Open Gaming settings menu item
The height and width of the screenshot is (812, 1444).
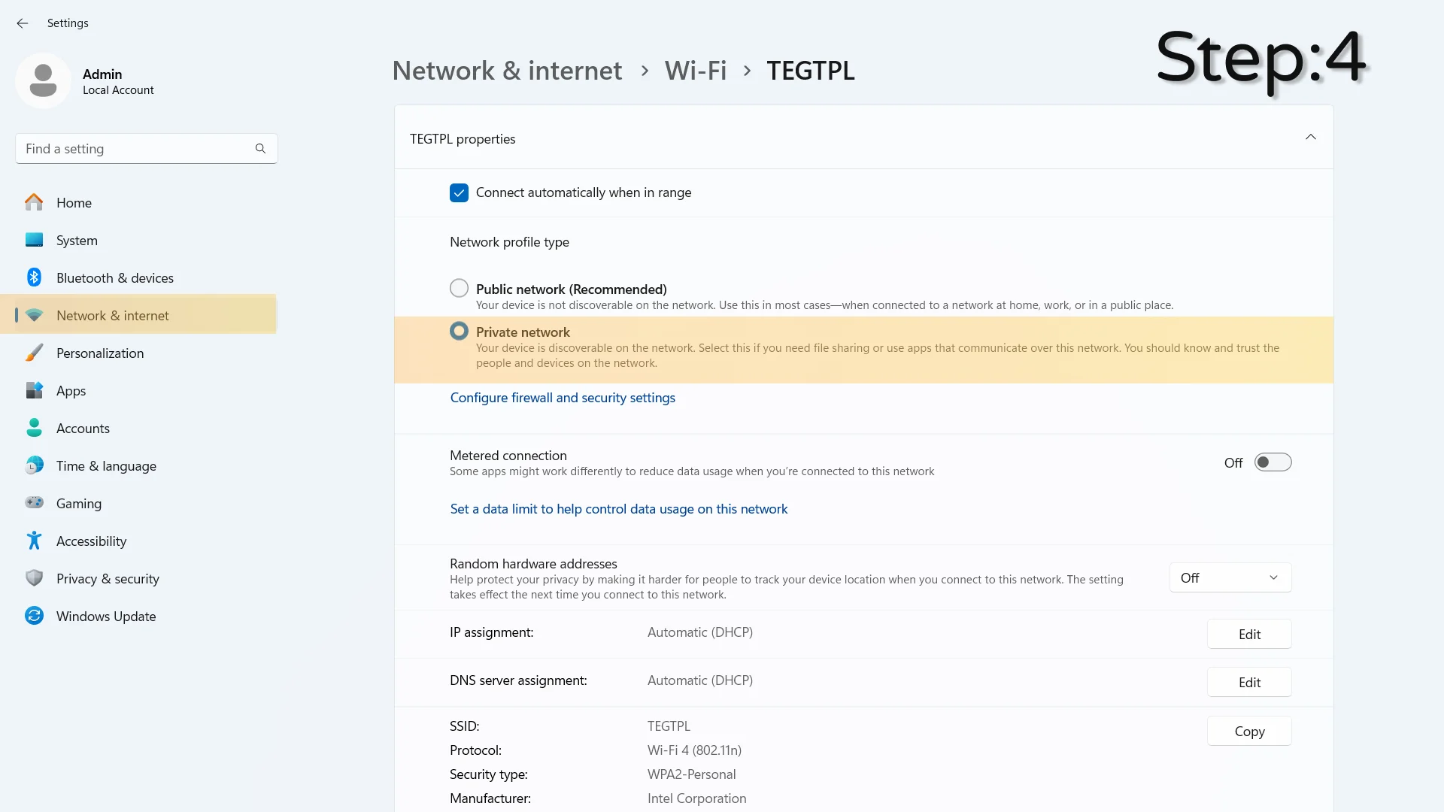(x=78, y=503)
